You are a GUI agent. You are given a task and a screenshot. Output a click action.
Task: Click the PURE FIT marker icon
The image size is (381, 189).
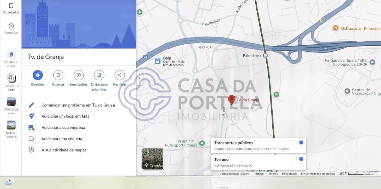[202, 143]
